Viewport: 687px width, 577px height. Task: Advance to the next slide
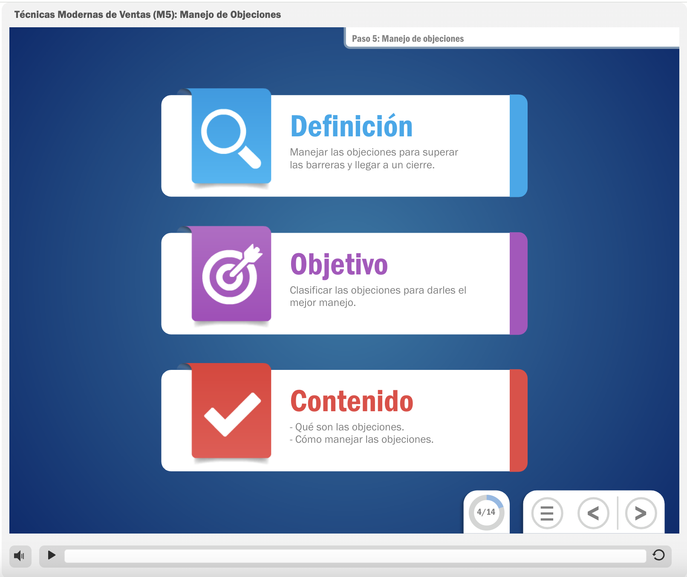click(641, 513)
